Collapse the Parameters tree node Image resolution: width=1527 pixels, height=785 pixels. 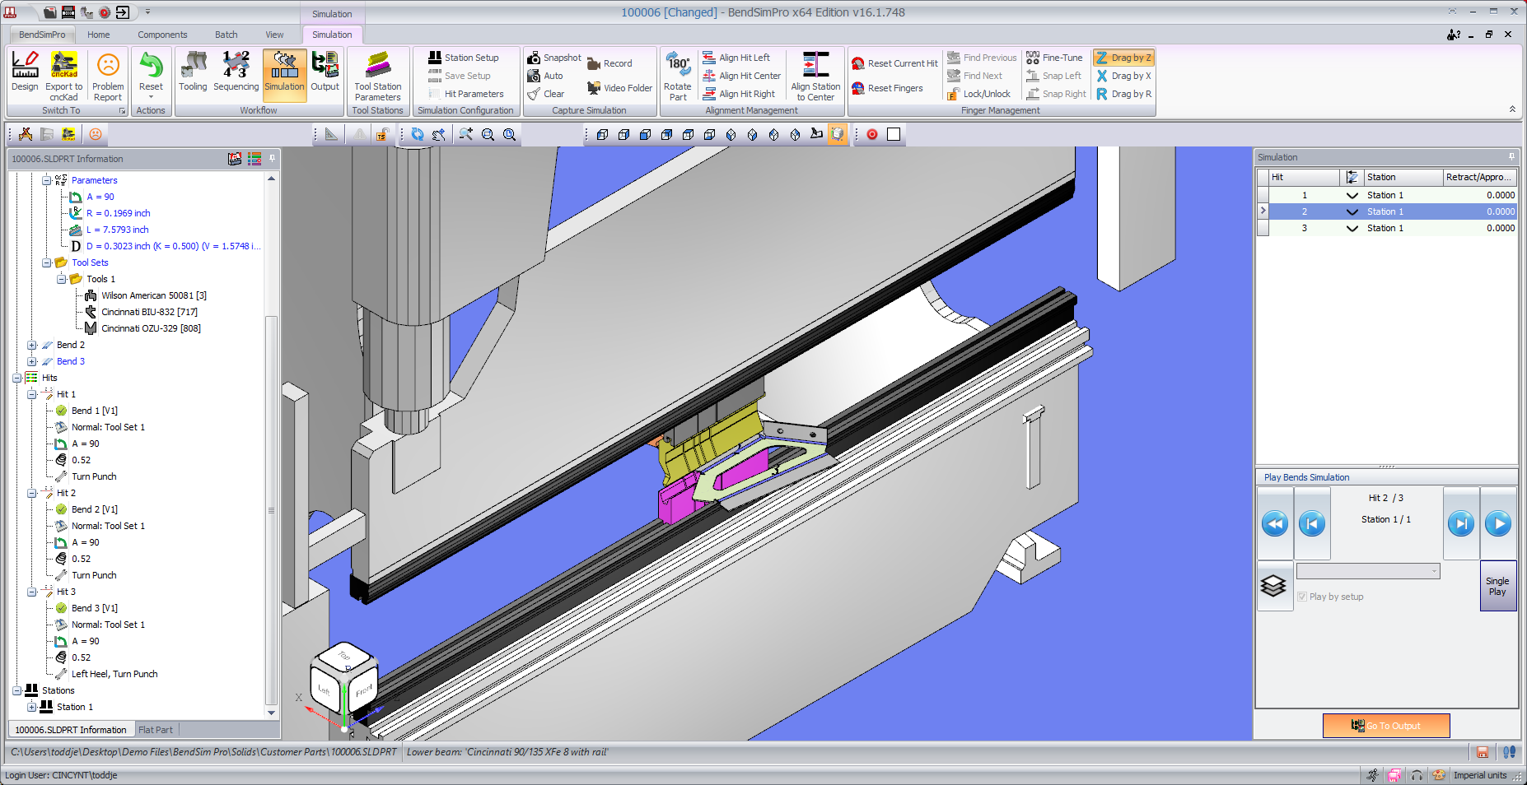tap(47, 180)
